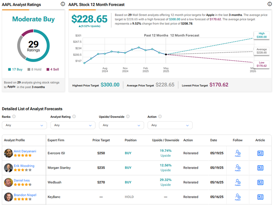Click info icon beside AAPL Analyst Ratings

click(x=63, y=4)
